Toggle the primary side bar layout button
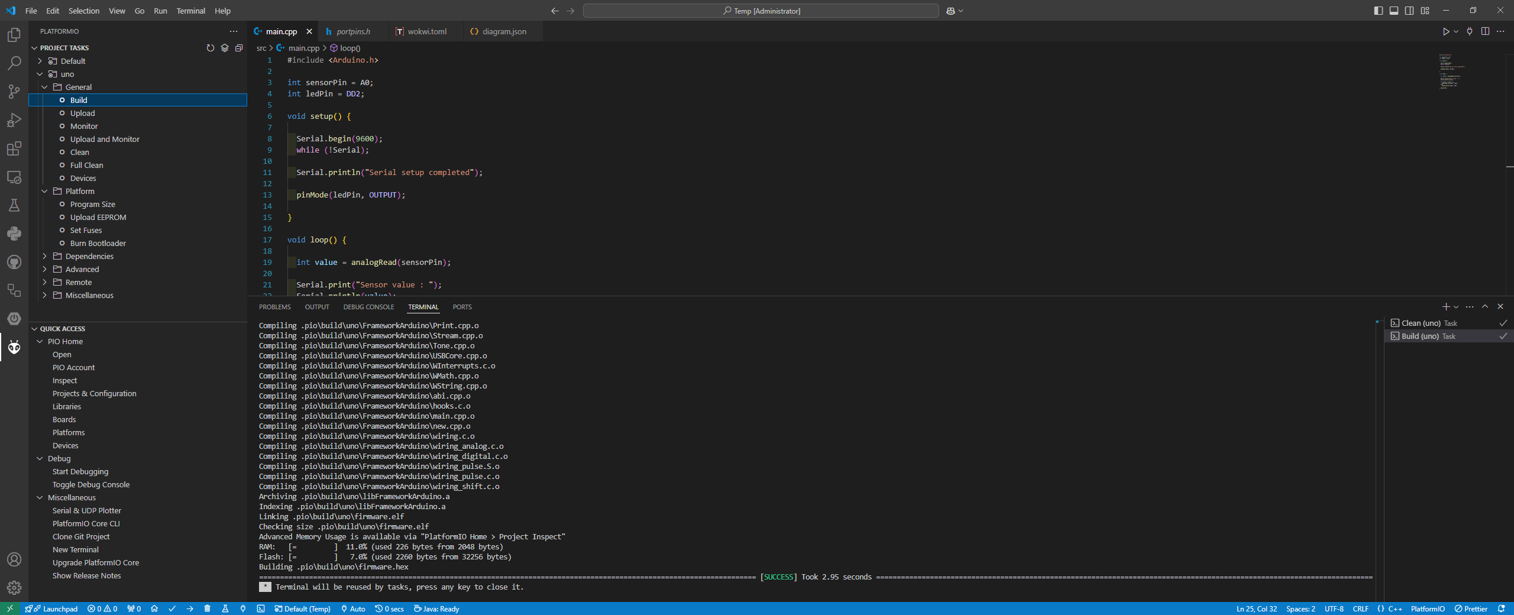 click(x=1379, y=11)
